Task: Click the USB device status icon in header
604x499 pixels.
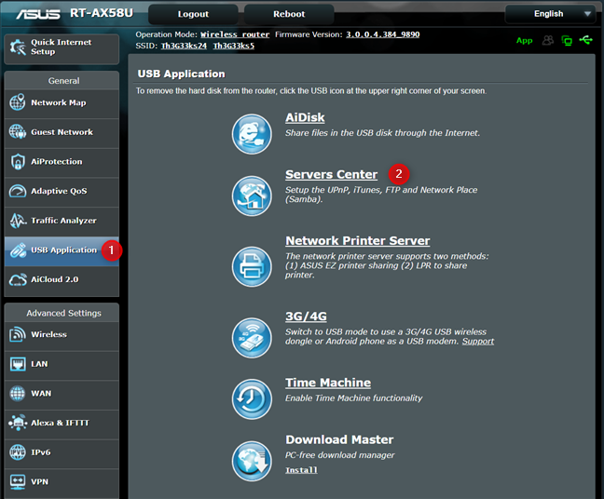Action: click(586, 40)
